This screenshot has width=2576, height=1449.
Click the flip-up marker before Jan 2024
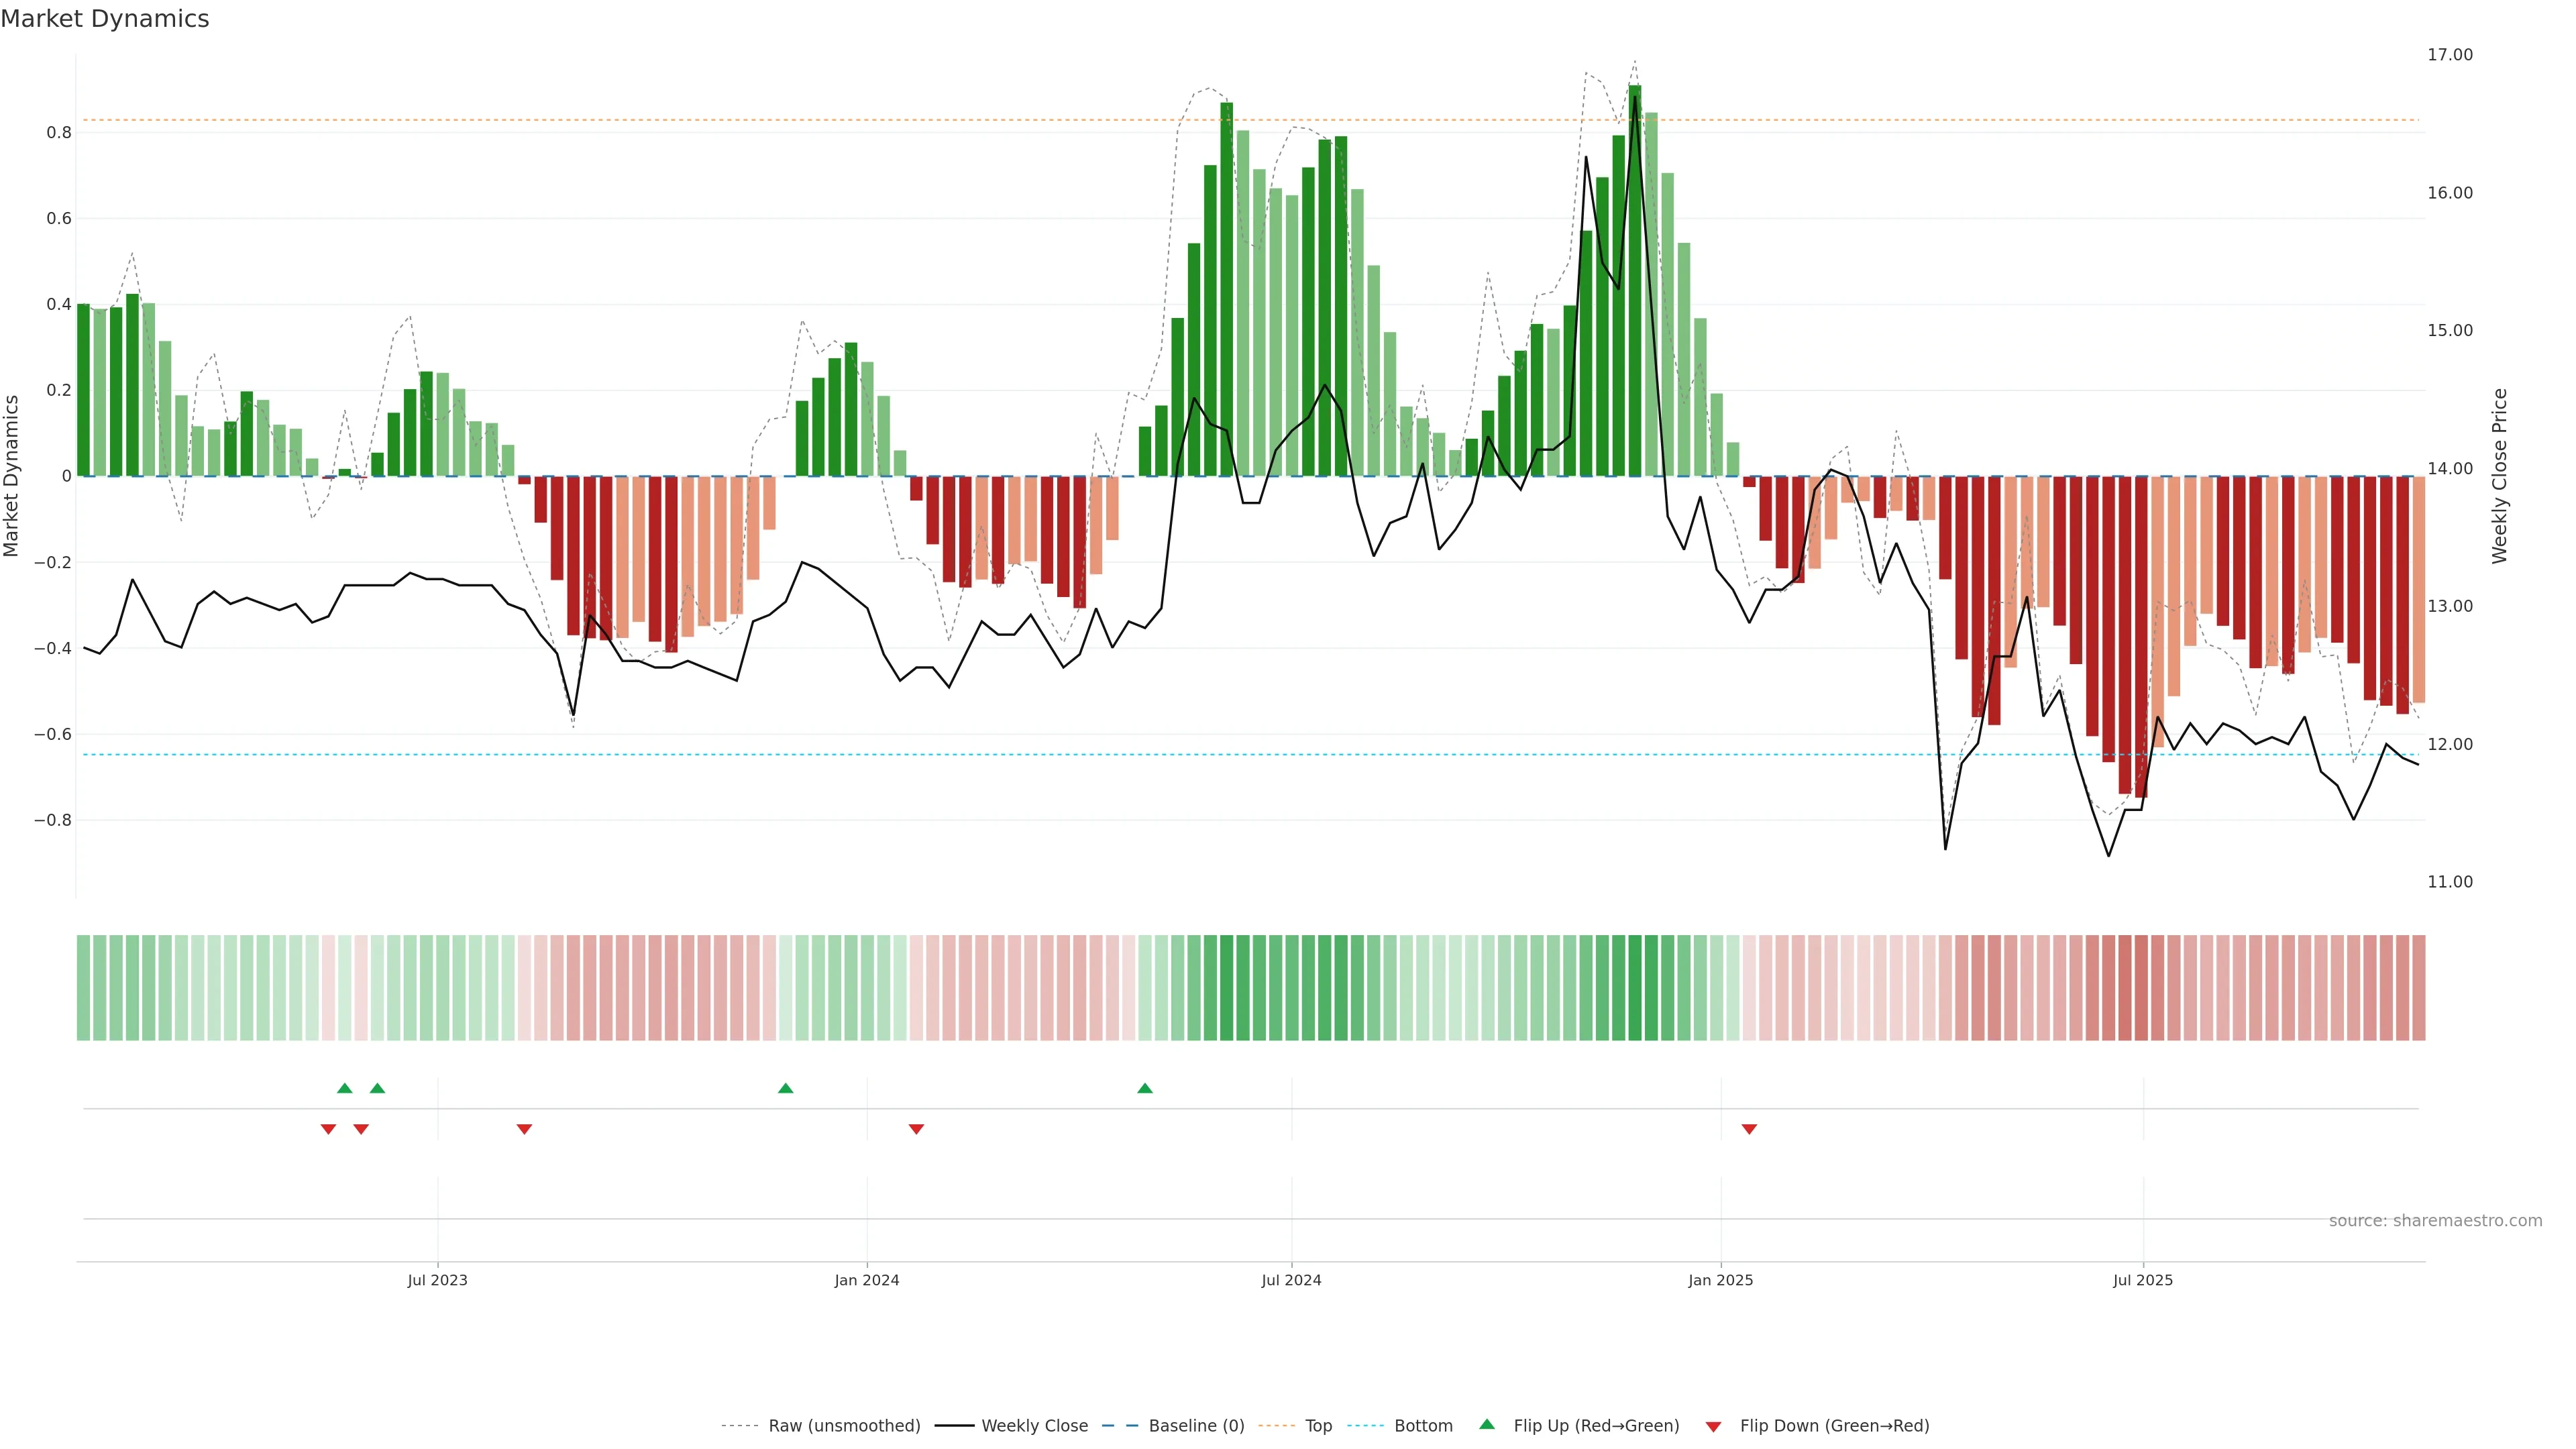coord(785,1088)
